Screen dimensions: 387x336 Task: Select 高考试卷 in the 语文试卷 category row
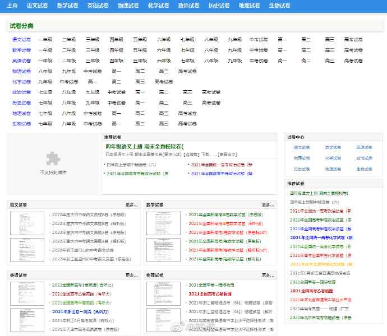click(x=353, y=40)
